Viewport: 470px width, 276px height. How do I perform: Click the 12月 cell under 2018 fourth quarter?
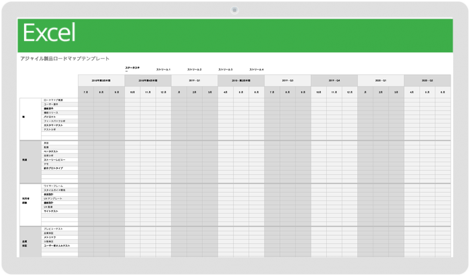pos(163,92)
